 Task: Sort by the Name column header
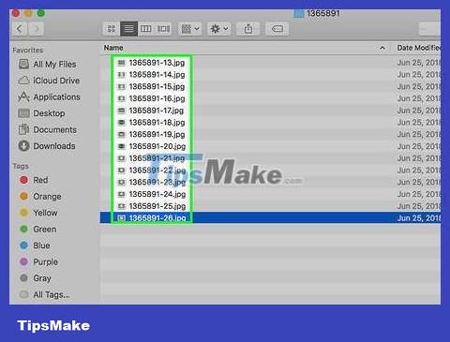113,48
